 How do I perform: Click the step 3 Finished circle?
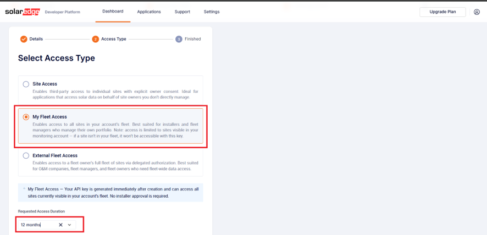[x=179, y=39]
